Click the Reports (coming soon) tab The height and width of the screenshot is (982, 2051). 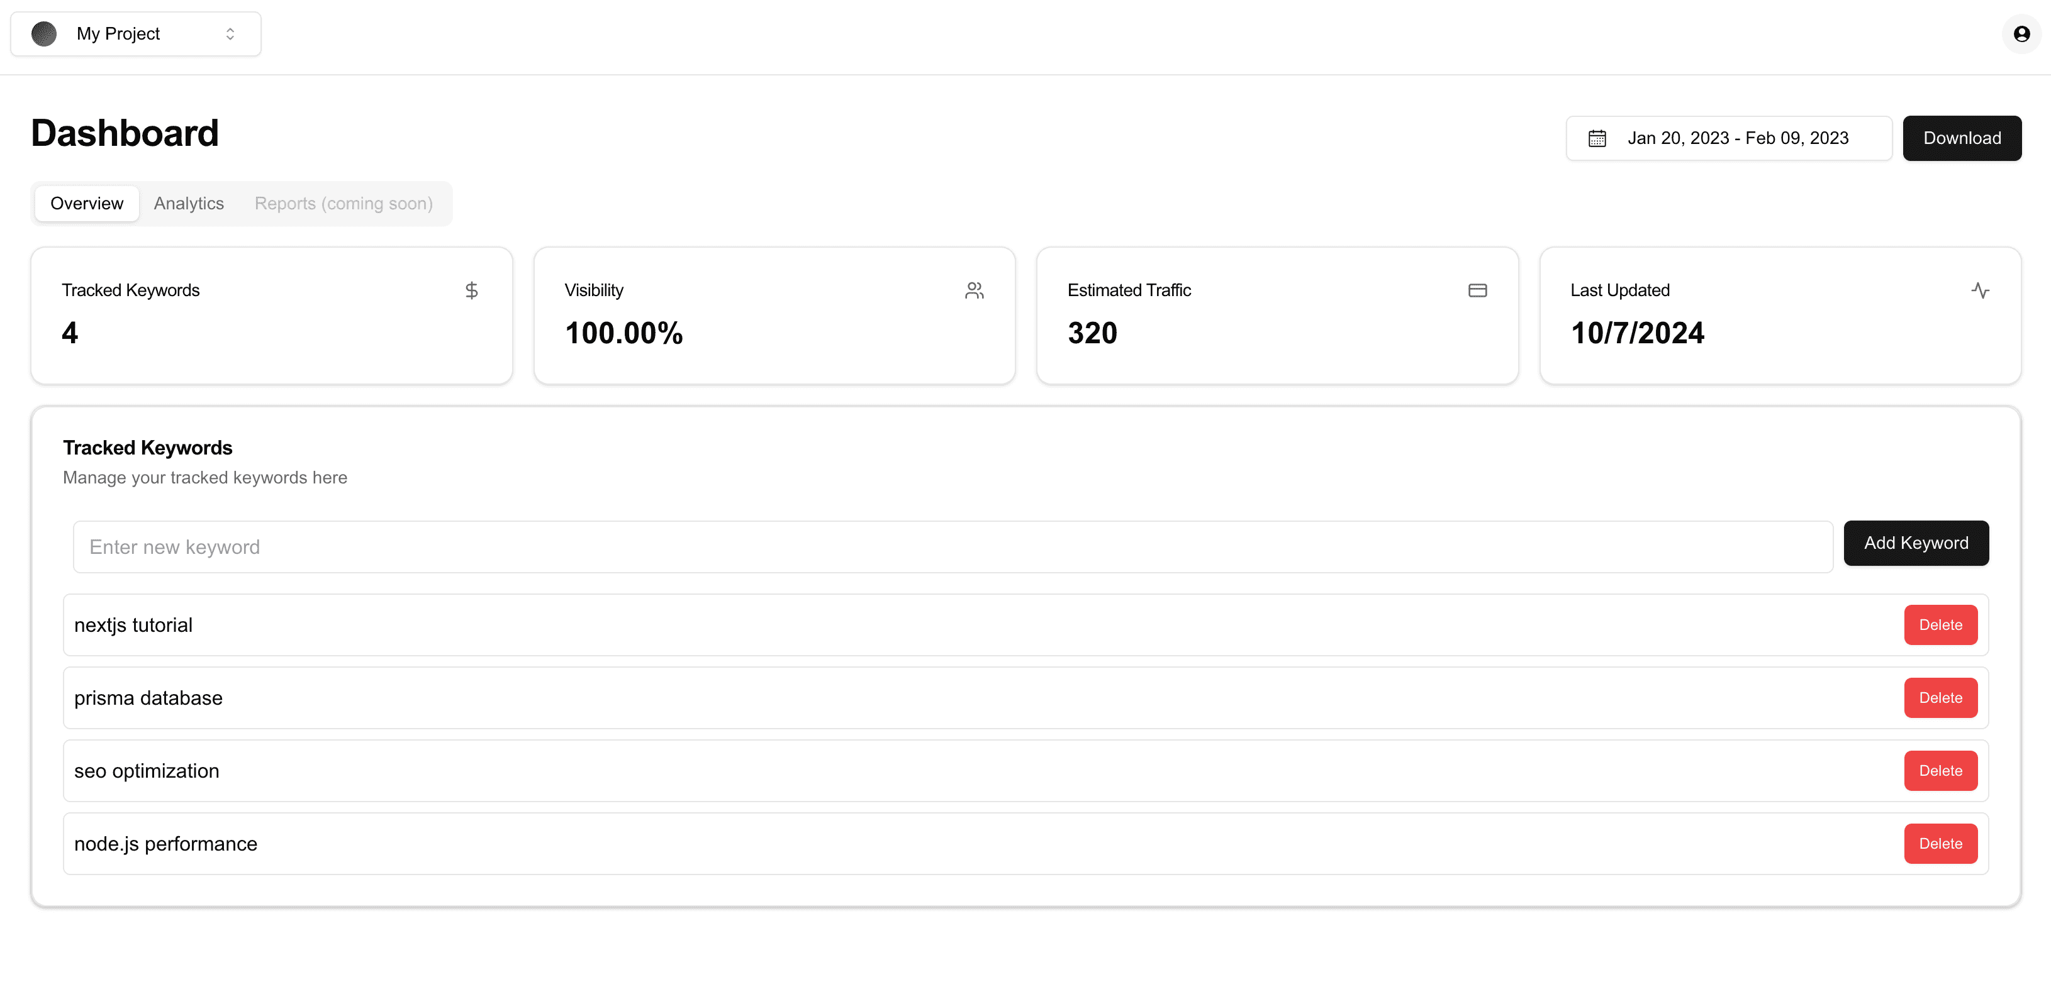point(344,204)
